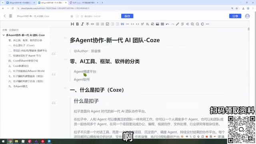Decrease indent with outdent icon
Screen dimensions: 256x144
pyautogui.click(x=112, y=24)
